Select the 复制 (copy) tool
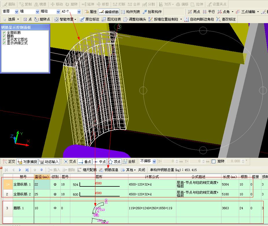This screenshot has width=268, height=226. coord(25,4)
